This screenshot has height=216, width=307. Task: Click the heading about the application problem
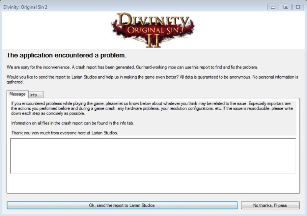(66, 55)
